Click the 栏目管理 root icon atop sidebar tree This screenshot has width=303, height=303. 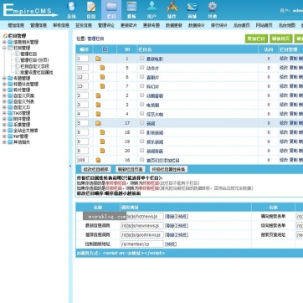(5, 36)
